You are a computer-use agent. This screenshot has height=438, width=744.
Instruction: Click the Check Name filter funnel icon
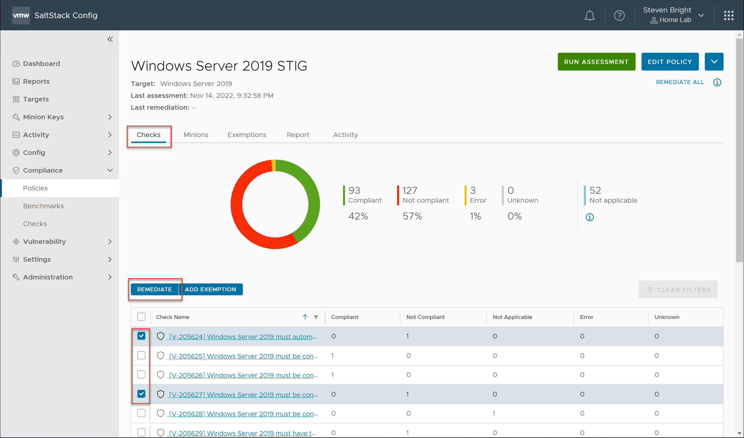[x=316, y=317]
